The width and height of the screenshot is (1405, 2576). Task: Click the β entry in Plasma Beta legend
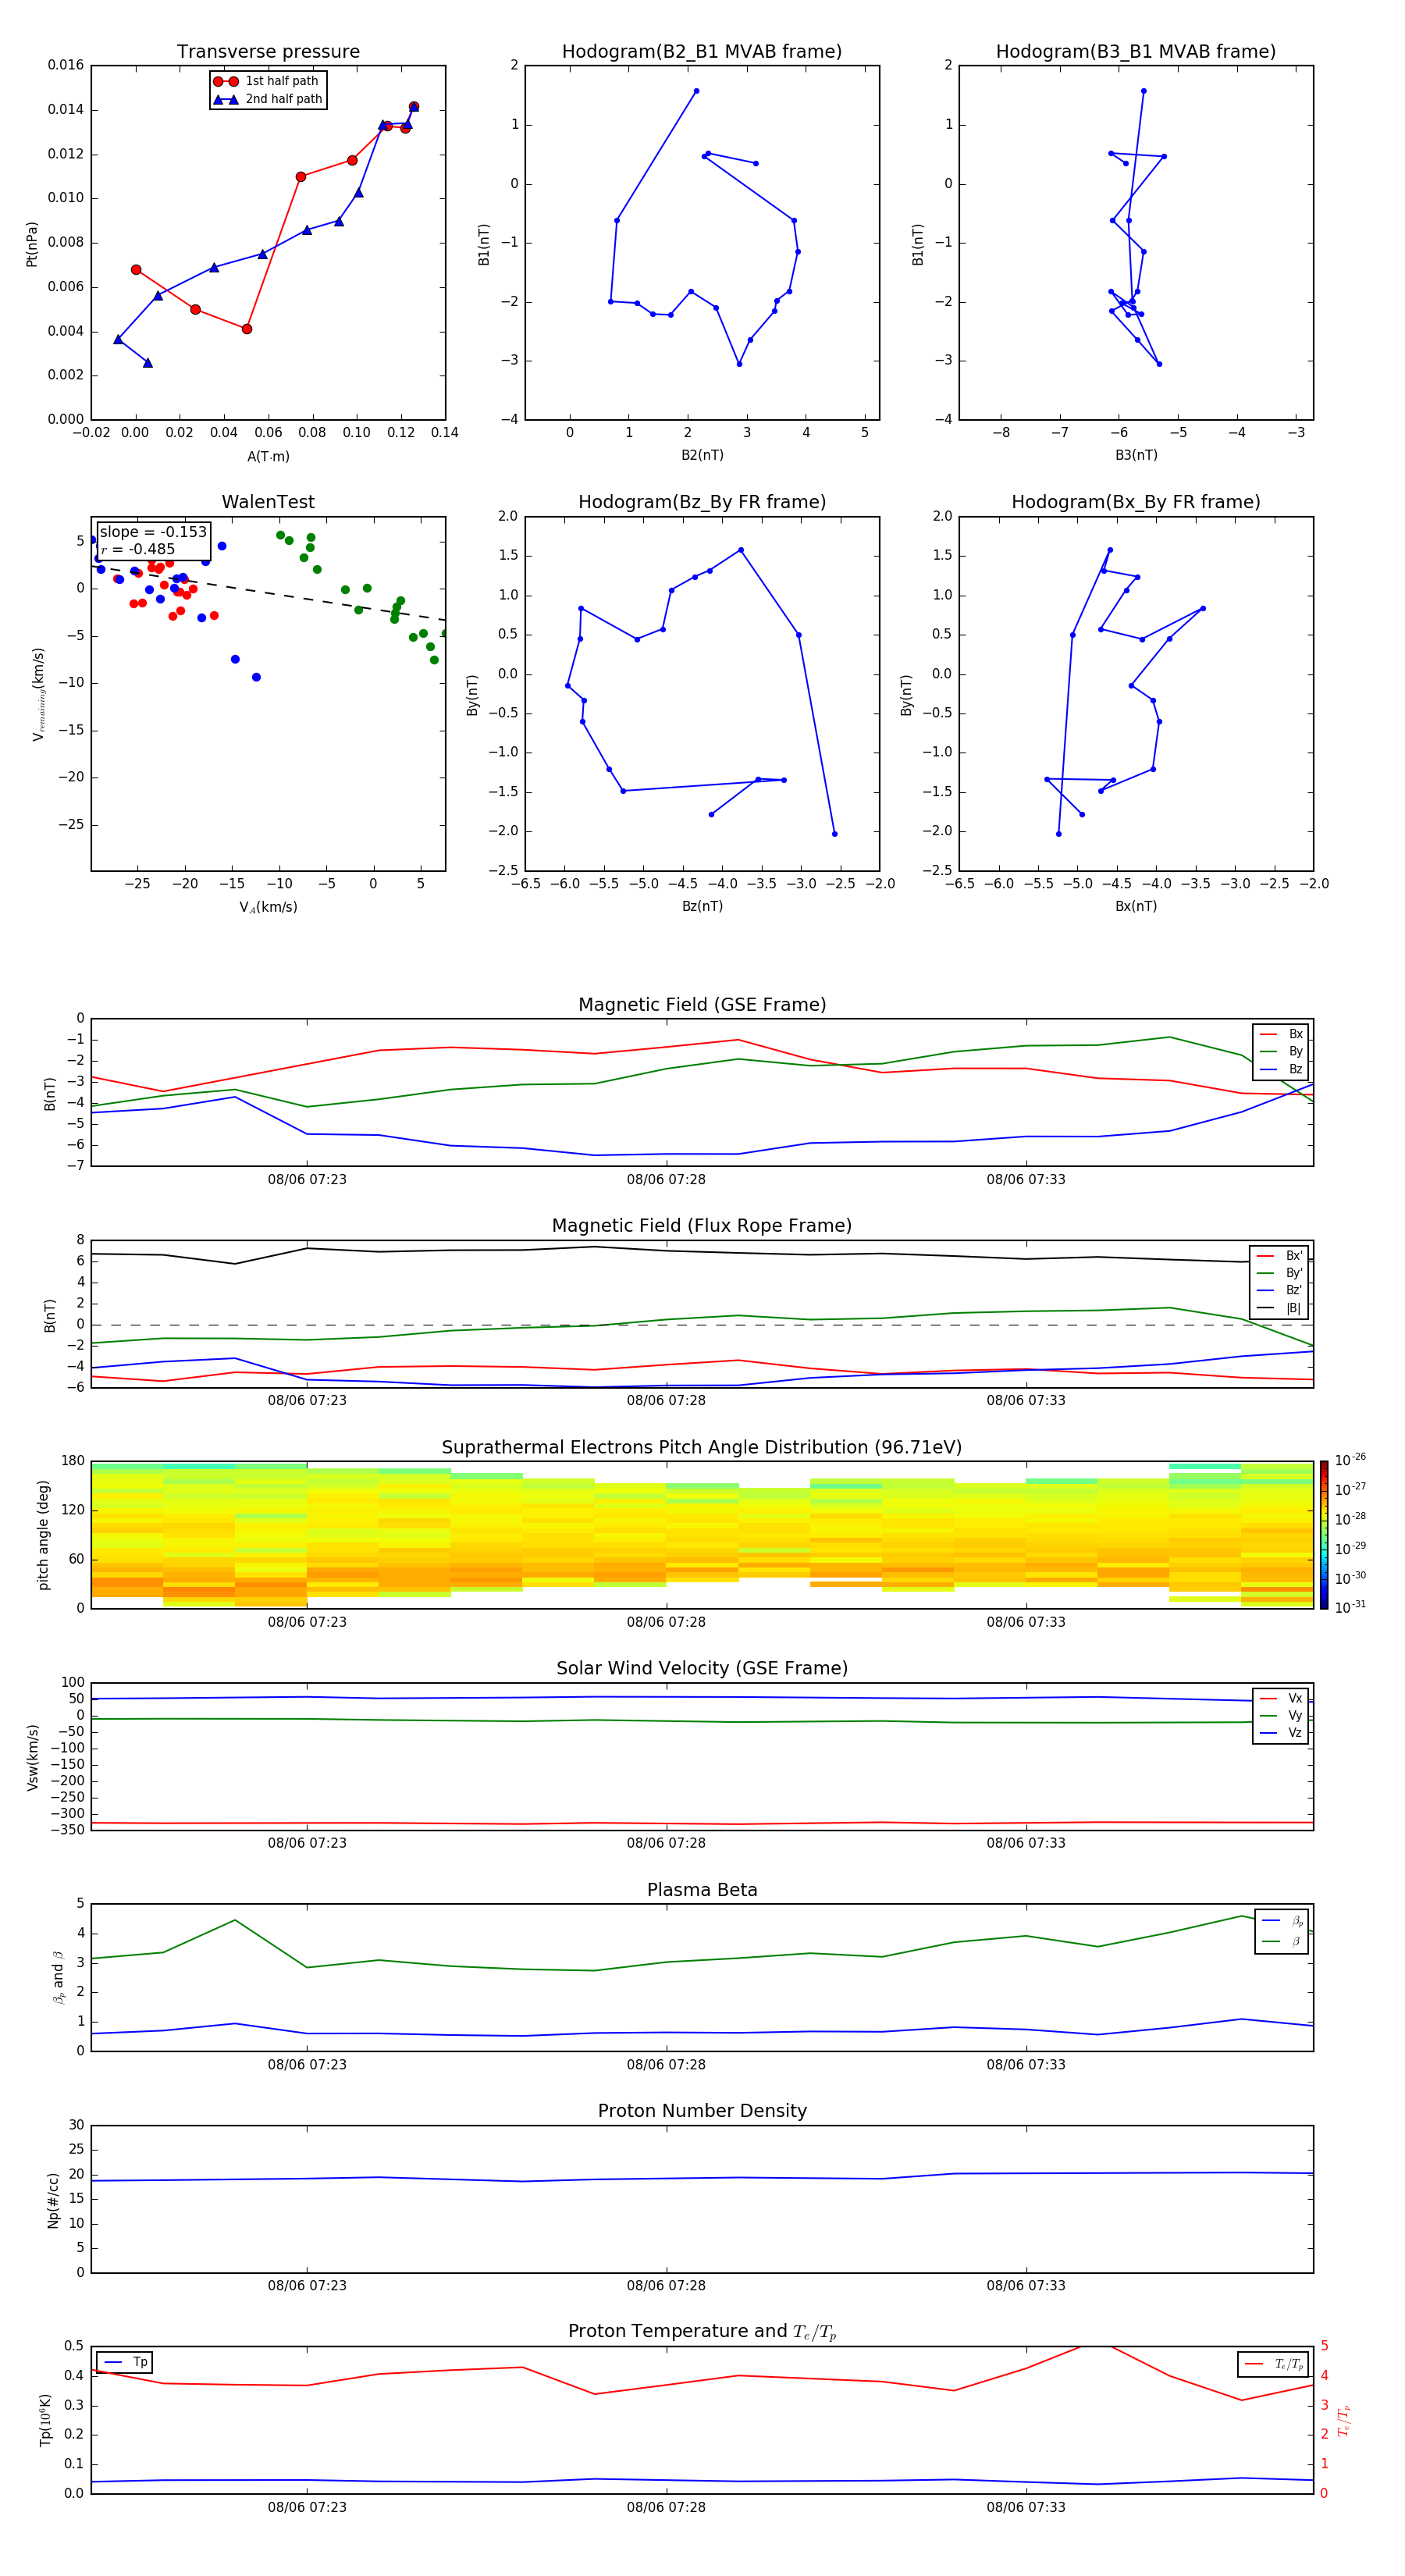(x=1282, y=1941)
